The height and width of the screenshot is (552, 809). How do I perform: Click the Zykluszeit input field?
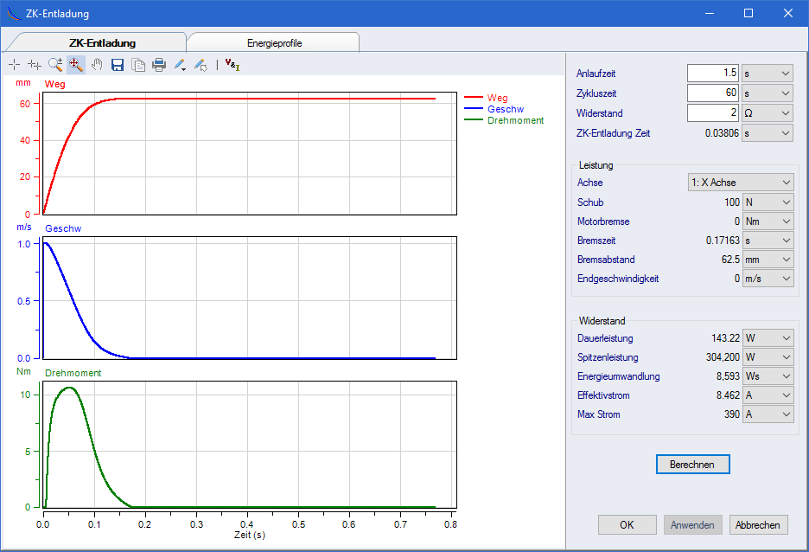tap(713, 93)
